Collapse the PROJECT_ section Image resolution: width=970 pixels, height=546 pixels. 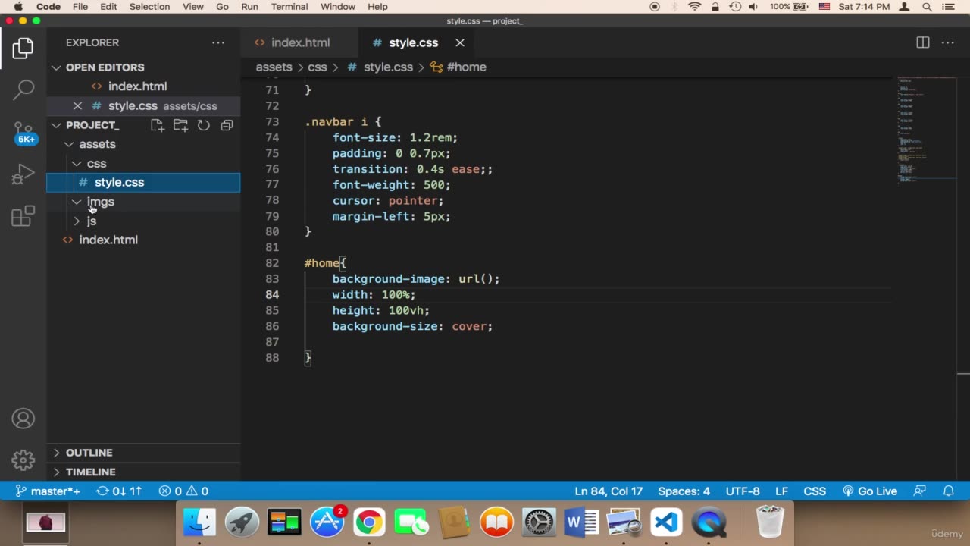tap(92, 125)
